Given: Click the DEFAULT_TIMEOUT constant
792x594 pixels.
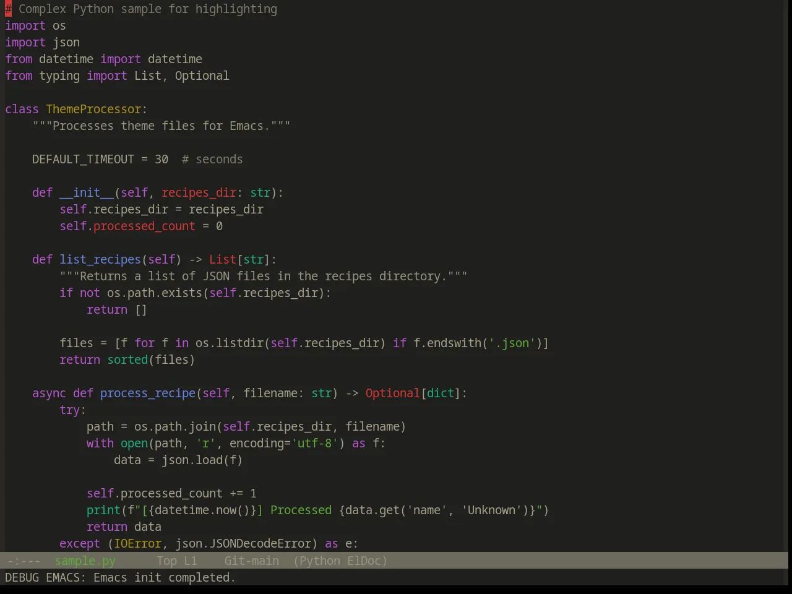Looking at the screenshot, I should (83, 159).
